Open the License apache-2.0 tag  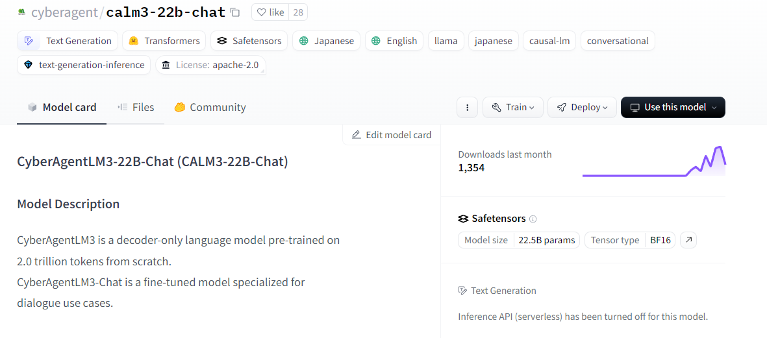[211, 64]
